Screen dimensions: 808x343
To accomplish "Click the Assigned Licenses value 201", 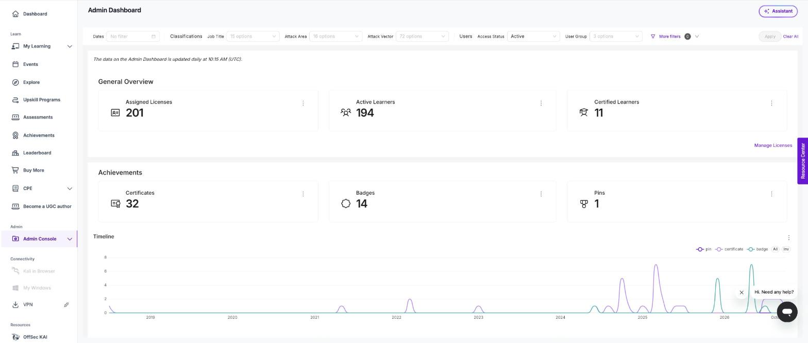I will click(x=134, y=113).
